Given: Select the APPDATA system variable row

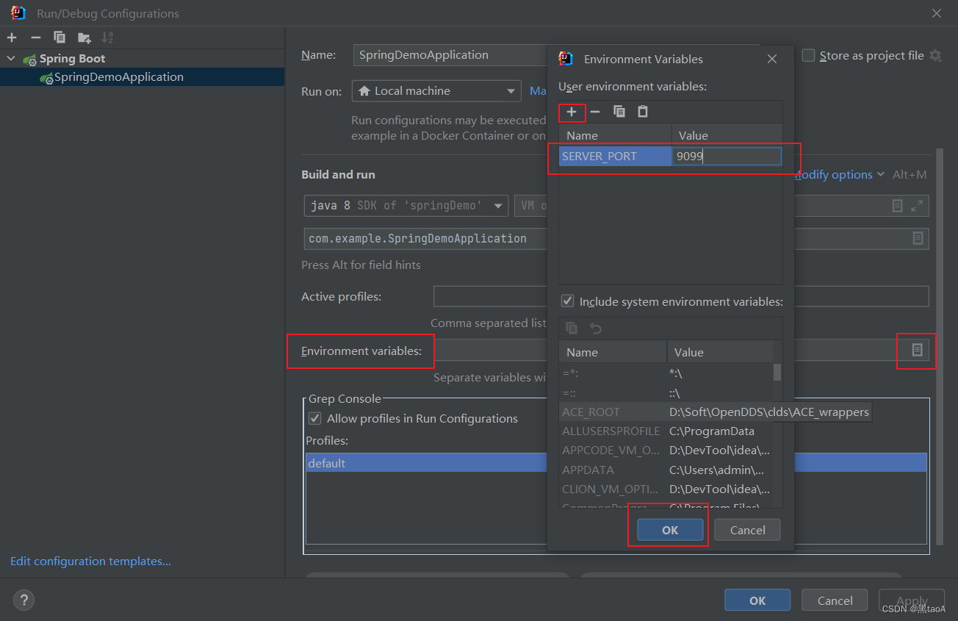Looking at the screenshot, I should pyautogui.click(x=666, y=470).
